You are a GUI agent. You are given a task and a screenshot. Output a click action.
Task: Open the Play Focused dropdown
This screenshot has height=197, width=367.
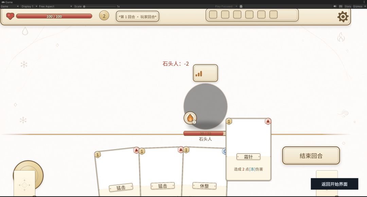point(226,6)
